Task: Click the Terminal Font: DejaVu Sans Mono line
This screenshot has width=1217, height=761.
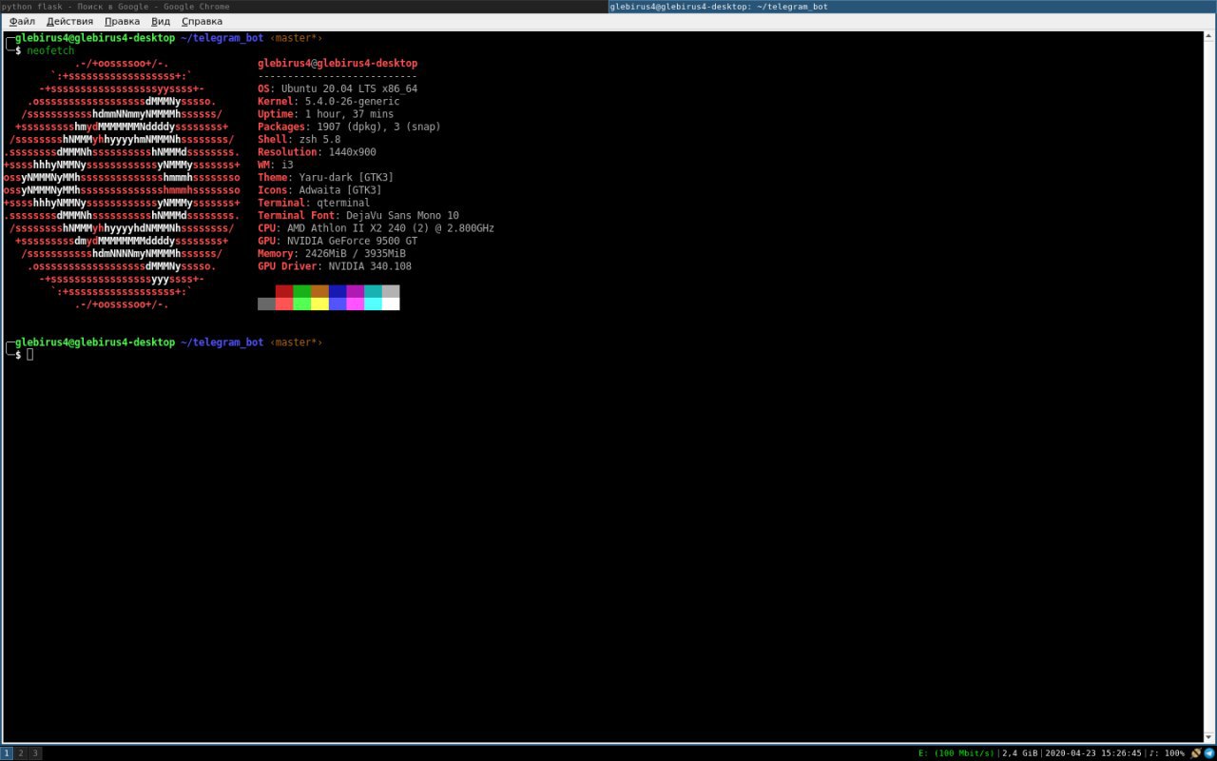Action: 358,215
